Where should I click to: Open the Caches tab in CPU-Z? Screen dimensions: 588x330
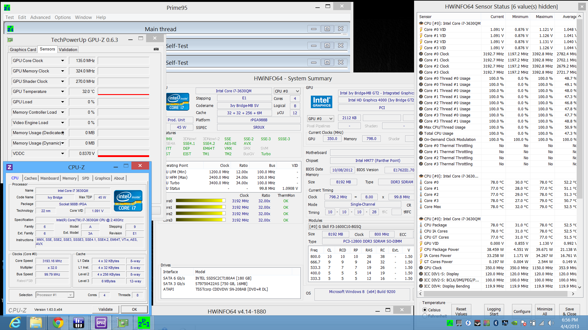pyautogui.click(x=30, y=178)
